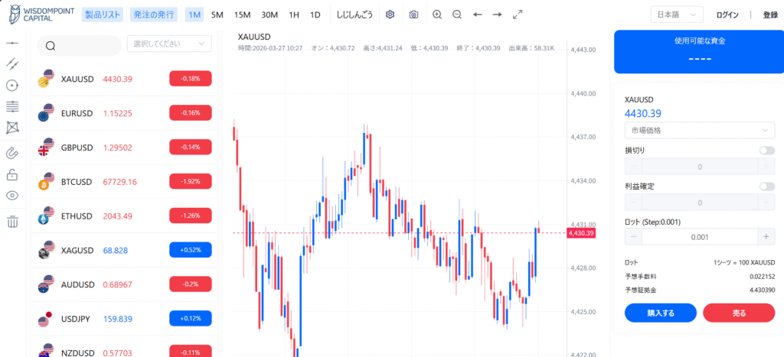
Task: Open the 製品リスト tab
Action: (103, 15)
